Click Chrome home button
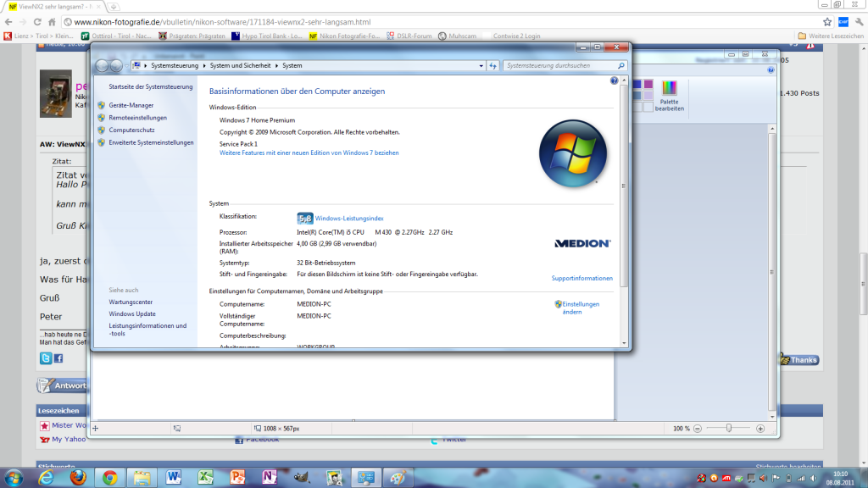Screen dimensions: 868x488 (52, 22)
